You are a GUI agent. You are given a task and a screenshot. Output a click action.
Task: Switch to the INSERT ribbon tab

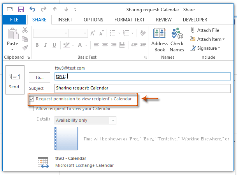tap(65, 20)
